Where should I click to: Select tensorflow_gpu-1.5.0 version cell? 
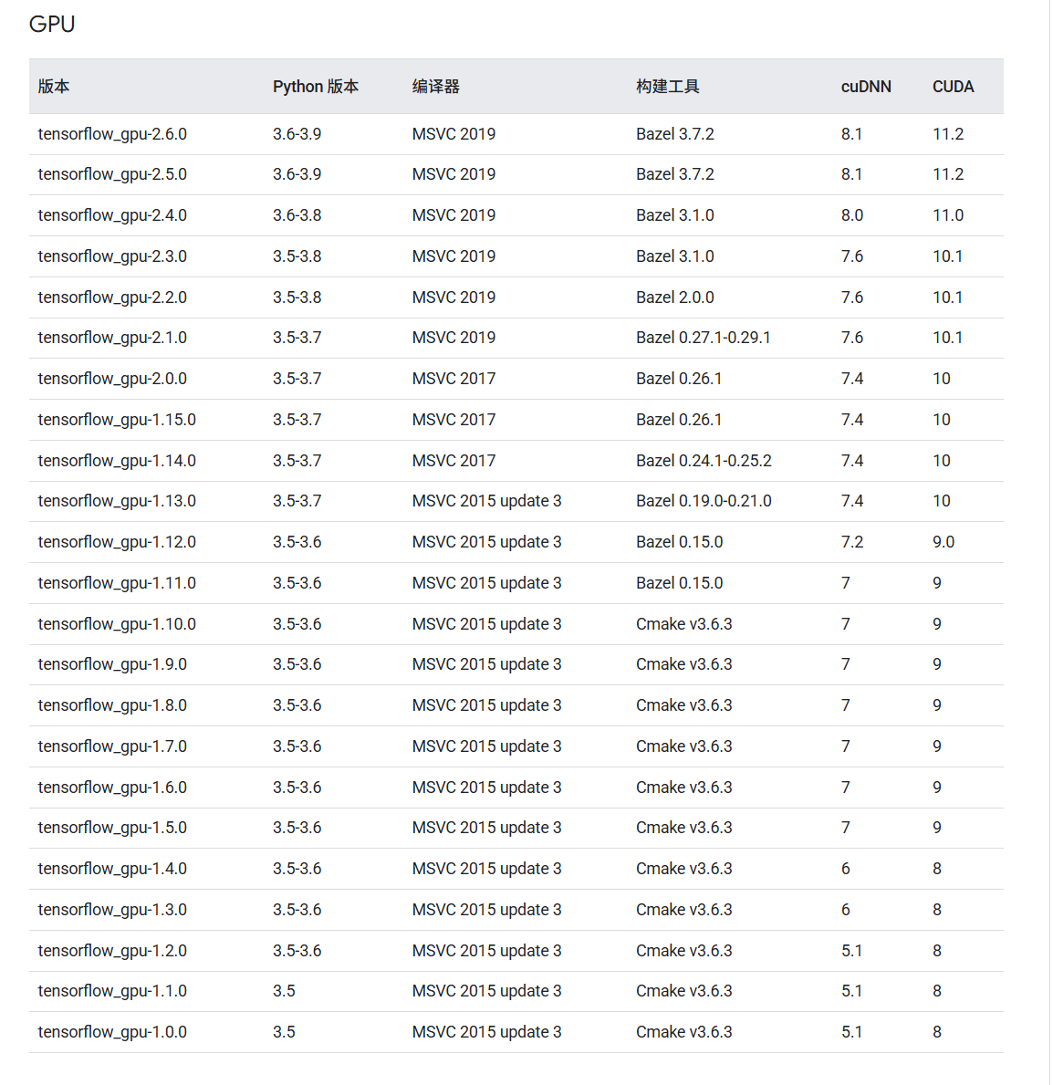(x=112, y=828)
